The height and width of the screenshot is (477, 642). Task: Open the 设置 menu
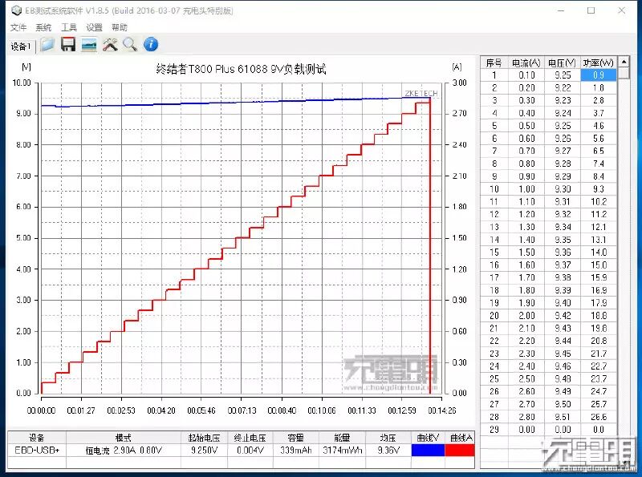coord(94,27)
